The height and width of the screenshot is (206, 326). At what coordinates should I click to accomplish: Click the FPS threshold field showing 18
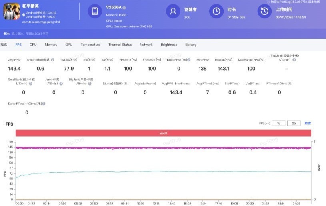pos(279,123)
